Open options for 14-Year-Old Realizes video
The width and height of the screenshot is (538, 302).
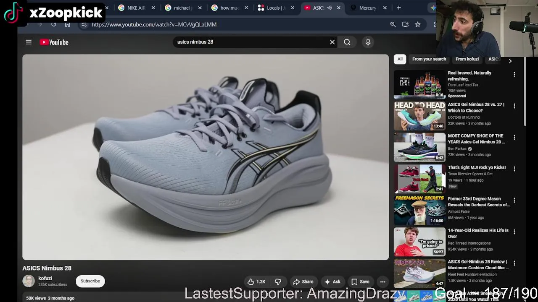coord(514,232)
